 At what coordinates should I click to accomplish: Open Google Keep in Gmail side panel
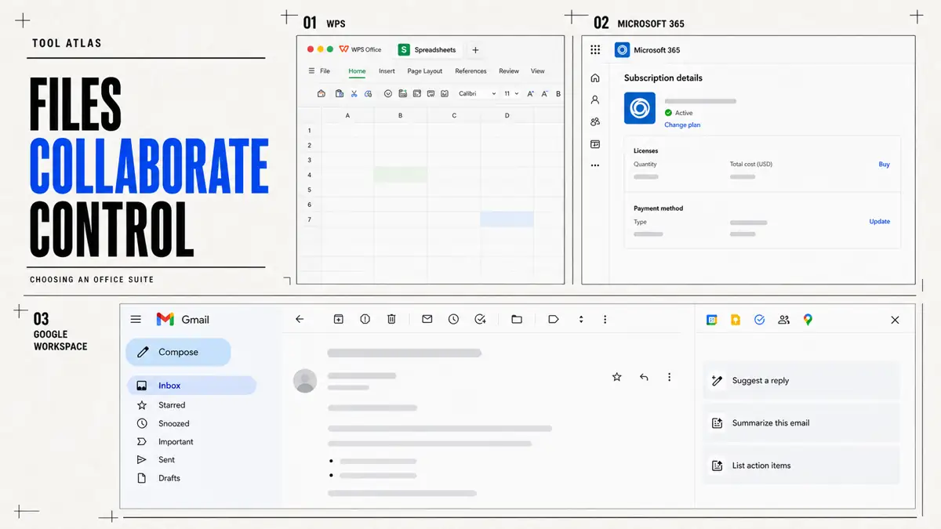coord(736,320)
